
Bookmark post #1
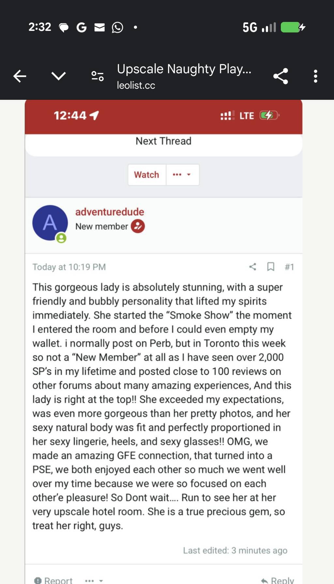pos(270,267)
